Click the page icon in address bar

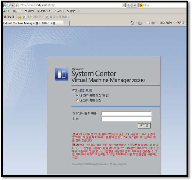coord(17,5)
